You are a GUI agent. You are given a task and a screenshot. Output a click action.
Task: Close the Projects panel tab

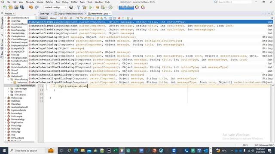[14, 14]
